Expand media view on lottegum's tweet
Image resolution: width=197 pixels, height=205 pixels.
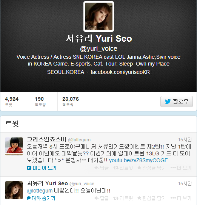pyautogui.click(x=42, y=168)
